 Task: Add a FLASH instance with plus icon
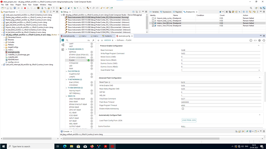[91, 60]
